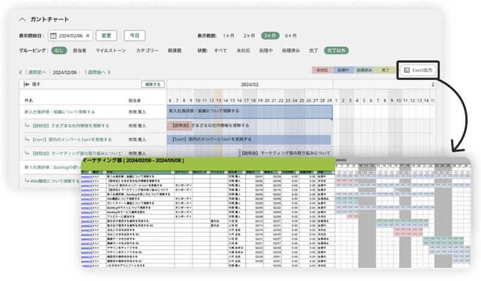This screenshot has width=481, height=281.
Task: Click the 隠す collapse-panel arrow icon
Action: tap(27, 85)
